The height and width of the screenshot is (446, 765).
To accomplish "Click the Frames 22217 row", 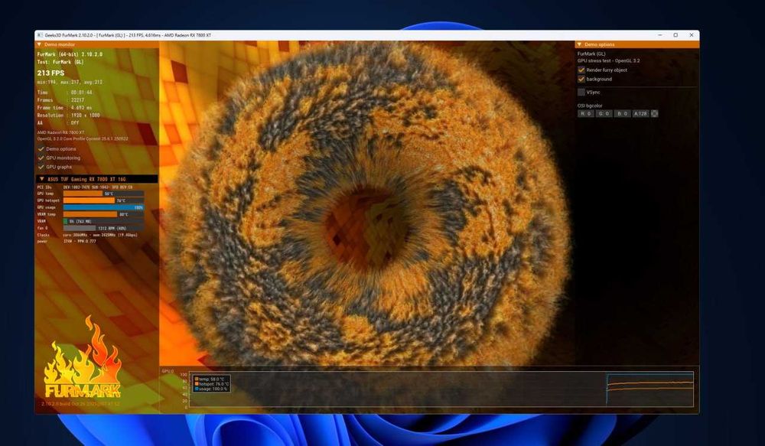I will [x=61, y=100].
